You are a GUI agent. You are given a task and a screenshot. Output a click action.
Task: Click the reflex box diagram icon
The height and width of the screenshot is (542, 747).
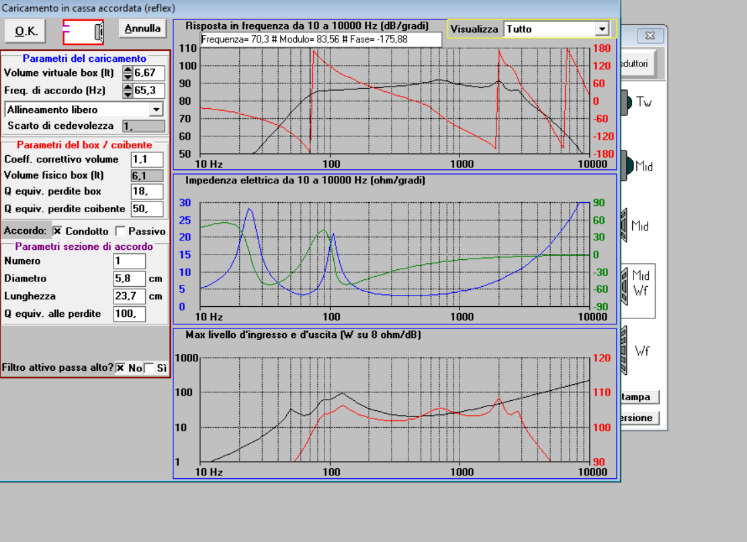(83, 32)
